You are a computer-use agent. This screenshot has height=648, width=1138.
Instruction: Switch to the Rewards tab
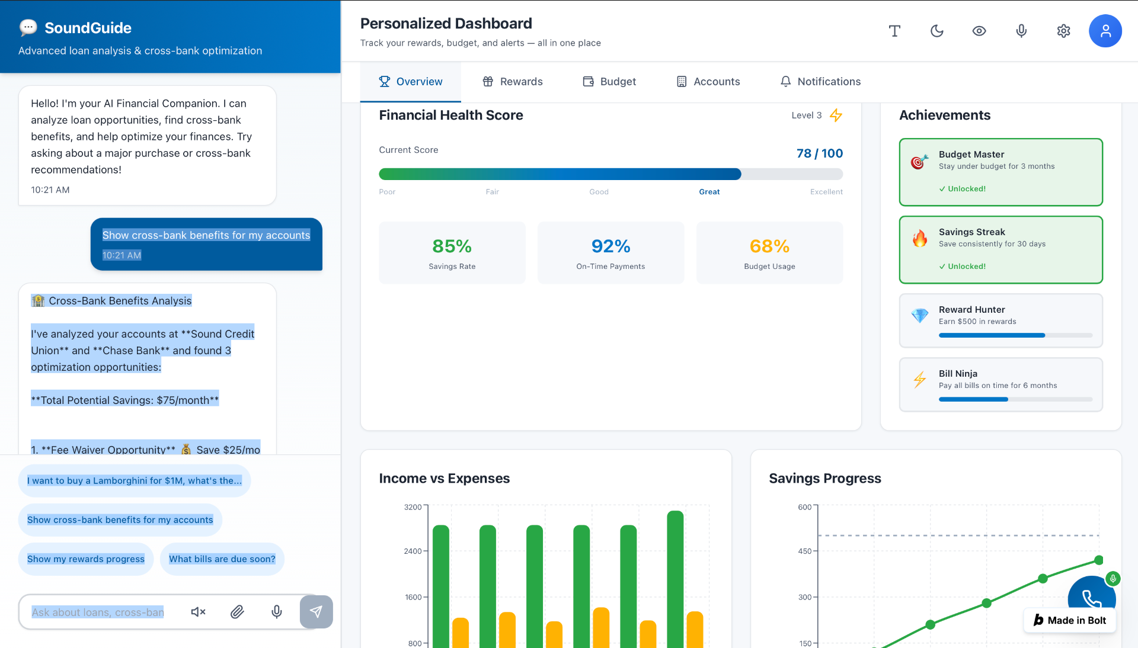[512, 81]
